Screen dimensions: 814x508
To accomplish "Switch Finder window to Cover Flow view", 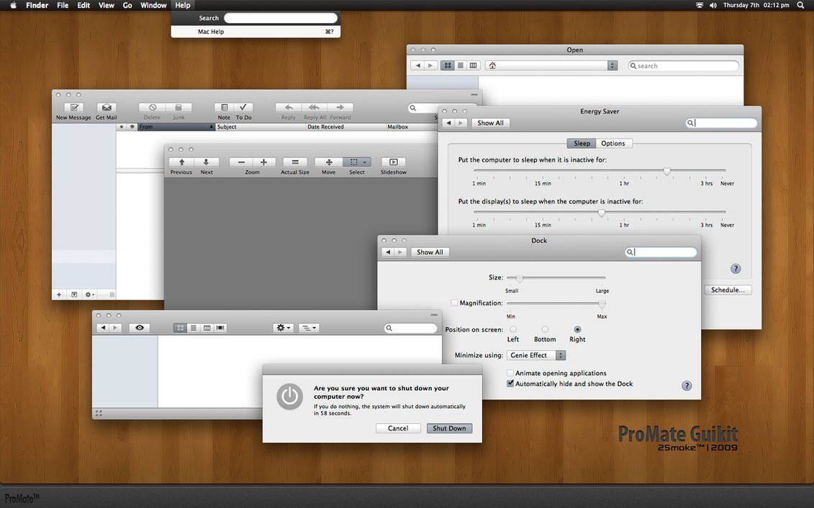I will pos(221,328).
